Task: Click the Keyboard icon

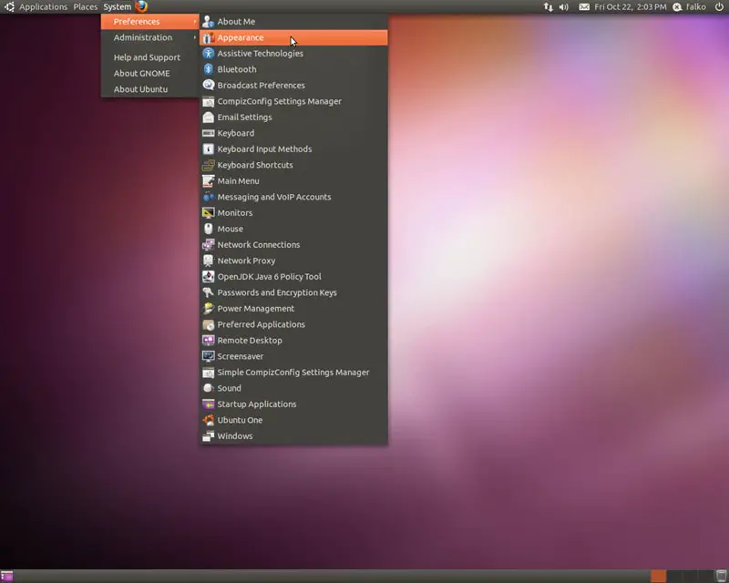Action: point(209,133)
